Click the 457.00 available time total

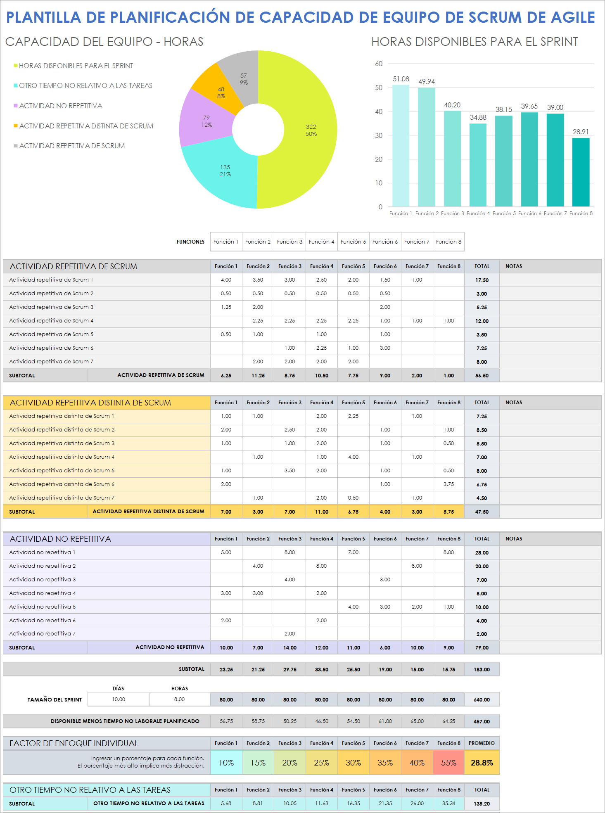(482, 721)
